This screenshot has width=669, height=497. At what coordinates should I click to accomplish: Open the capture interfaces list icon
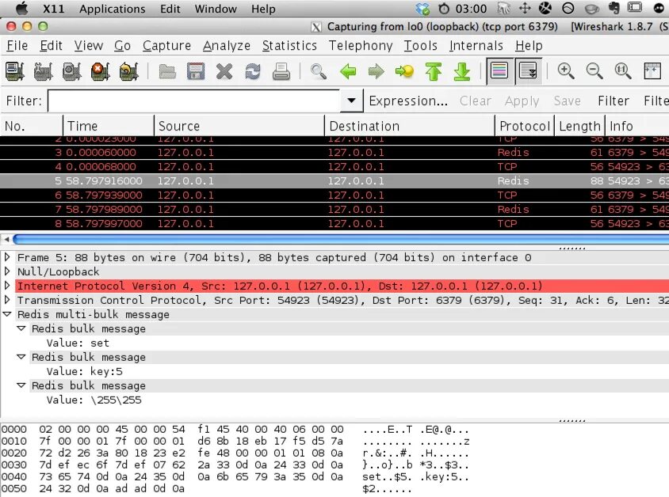15,71
